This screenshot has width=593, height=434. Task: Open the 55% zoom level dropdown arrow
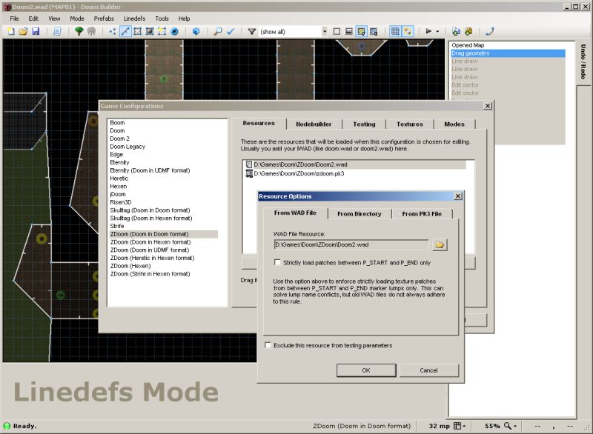pos(514,426)
